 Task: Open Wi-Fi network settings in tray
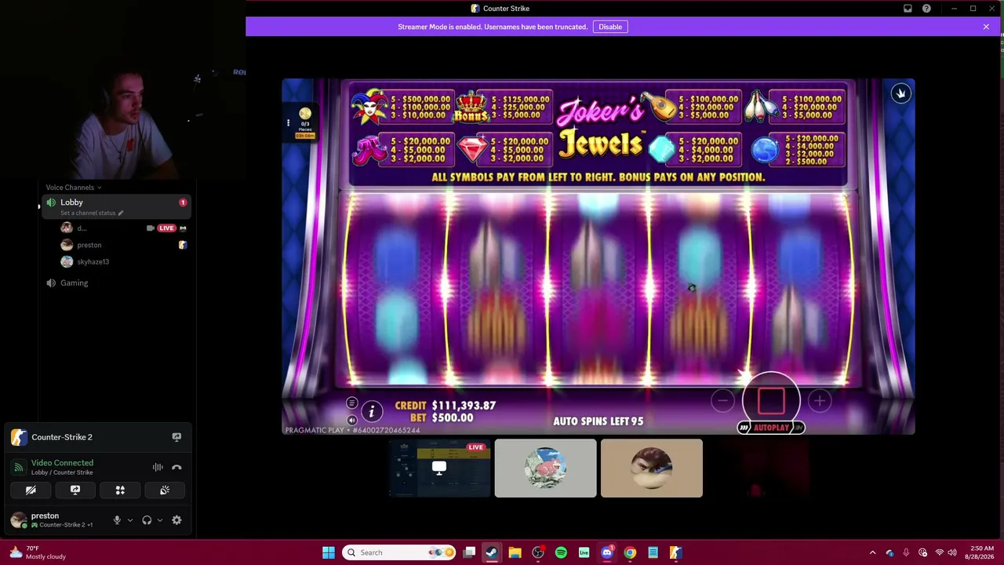pos(939,552)
